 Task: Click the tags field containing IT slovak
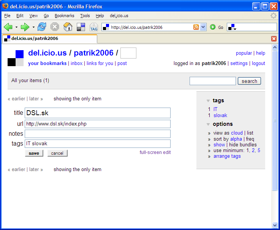[x=98, y=144]
